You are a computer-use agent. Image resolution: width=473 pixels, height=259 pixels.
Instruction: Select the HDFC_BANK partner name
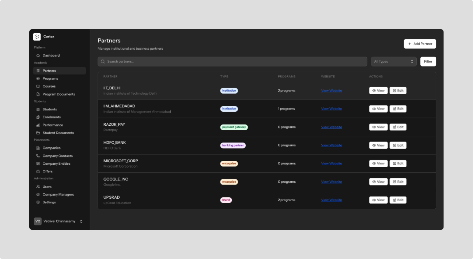115,143
